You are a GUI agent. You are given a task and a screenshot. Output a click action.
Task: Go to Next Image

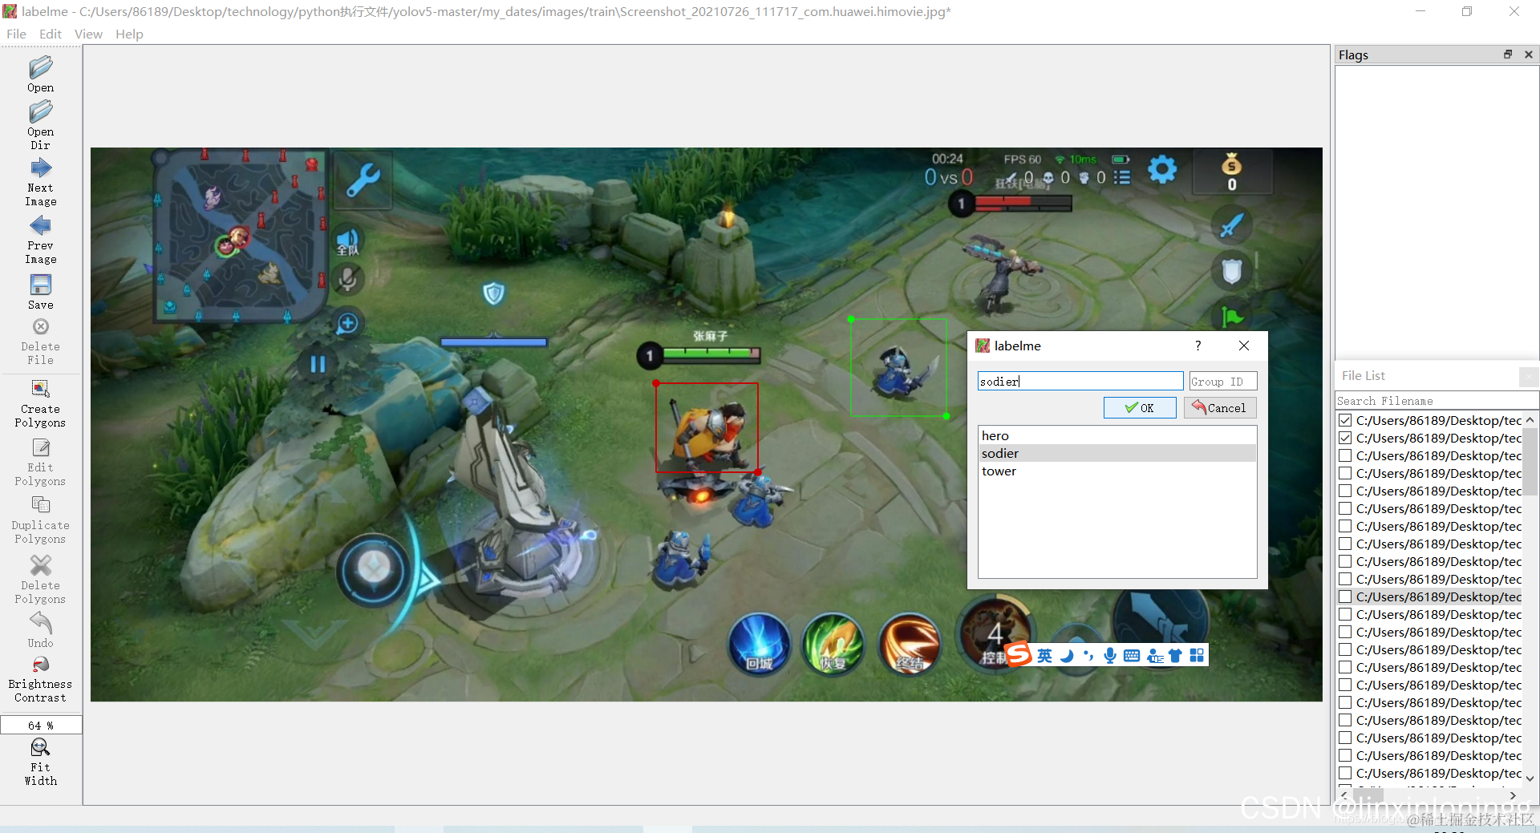[40, 182]
